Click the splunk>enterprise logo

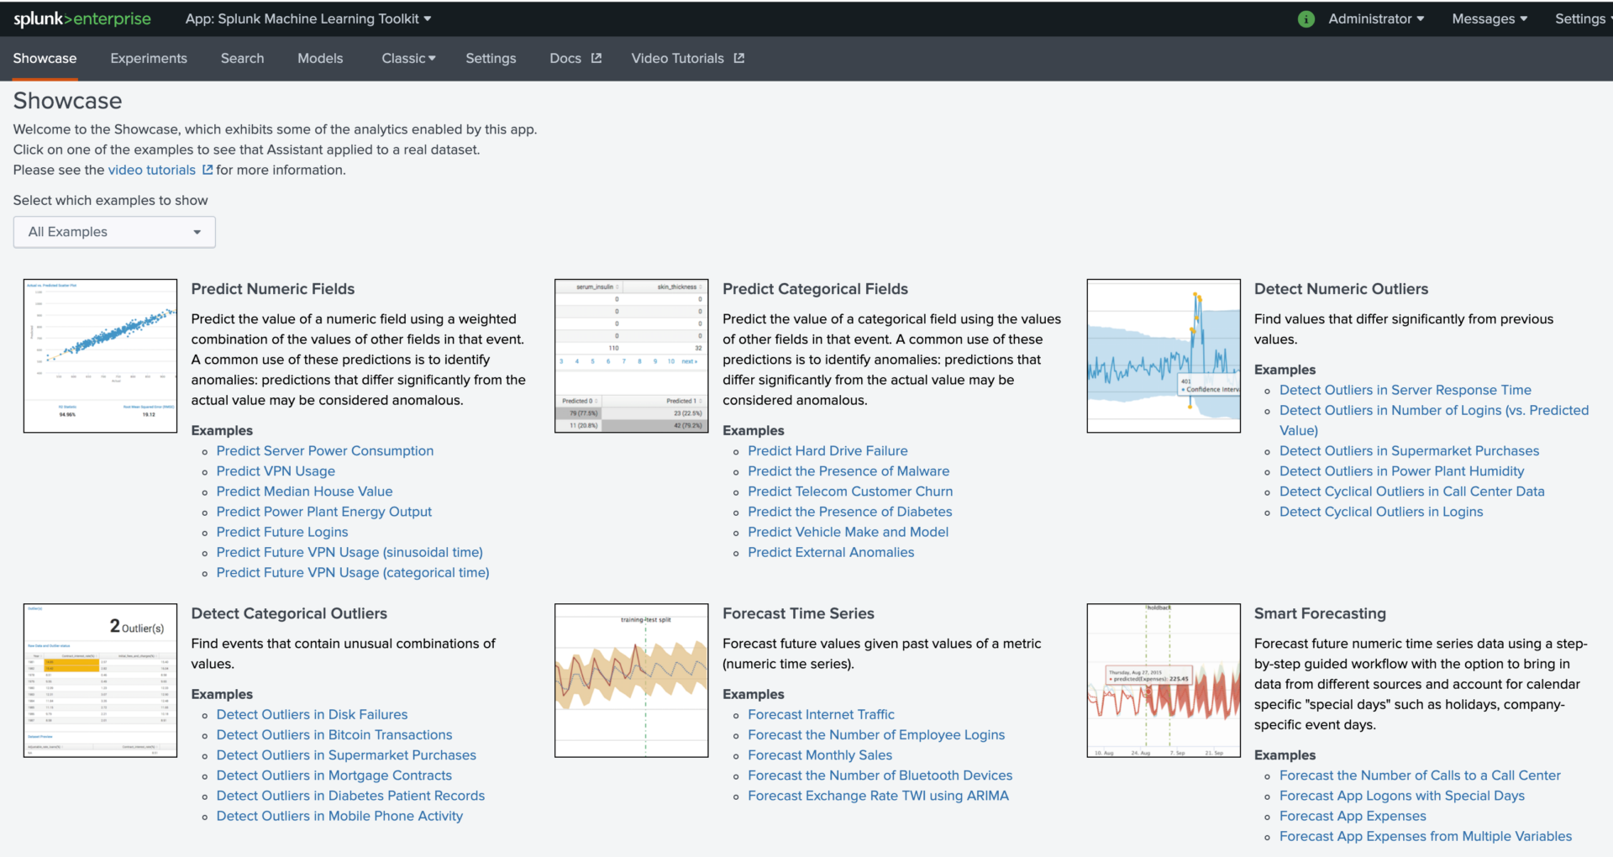[81, 18]
